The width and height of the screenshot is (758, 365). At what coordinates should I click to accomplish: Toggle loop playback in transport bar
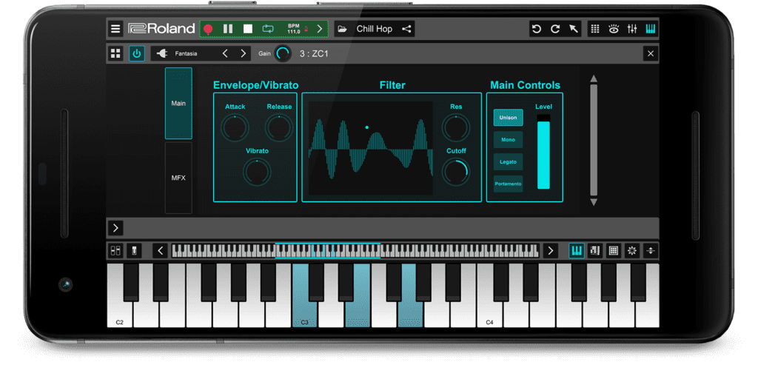(x=268, y=29)
